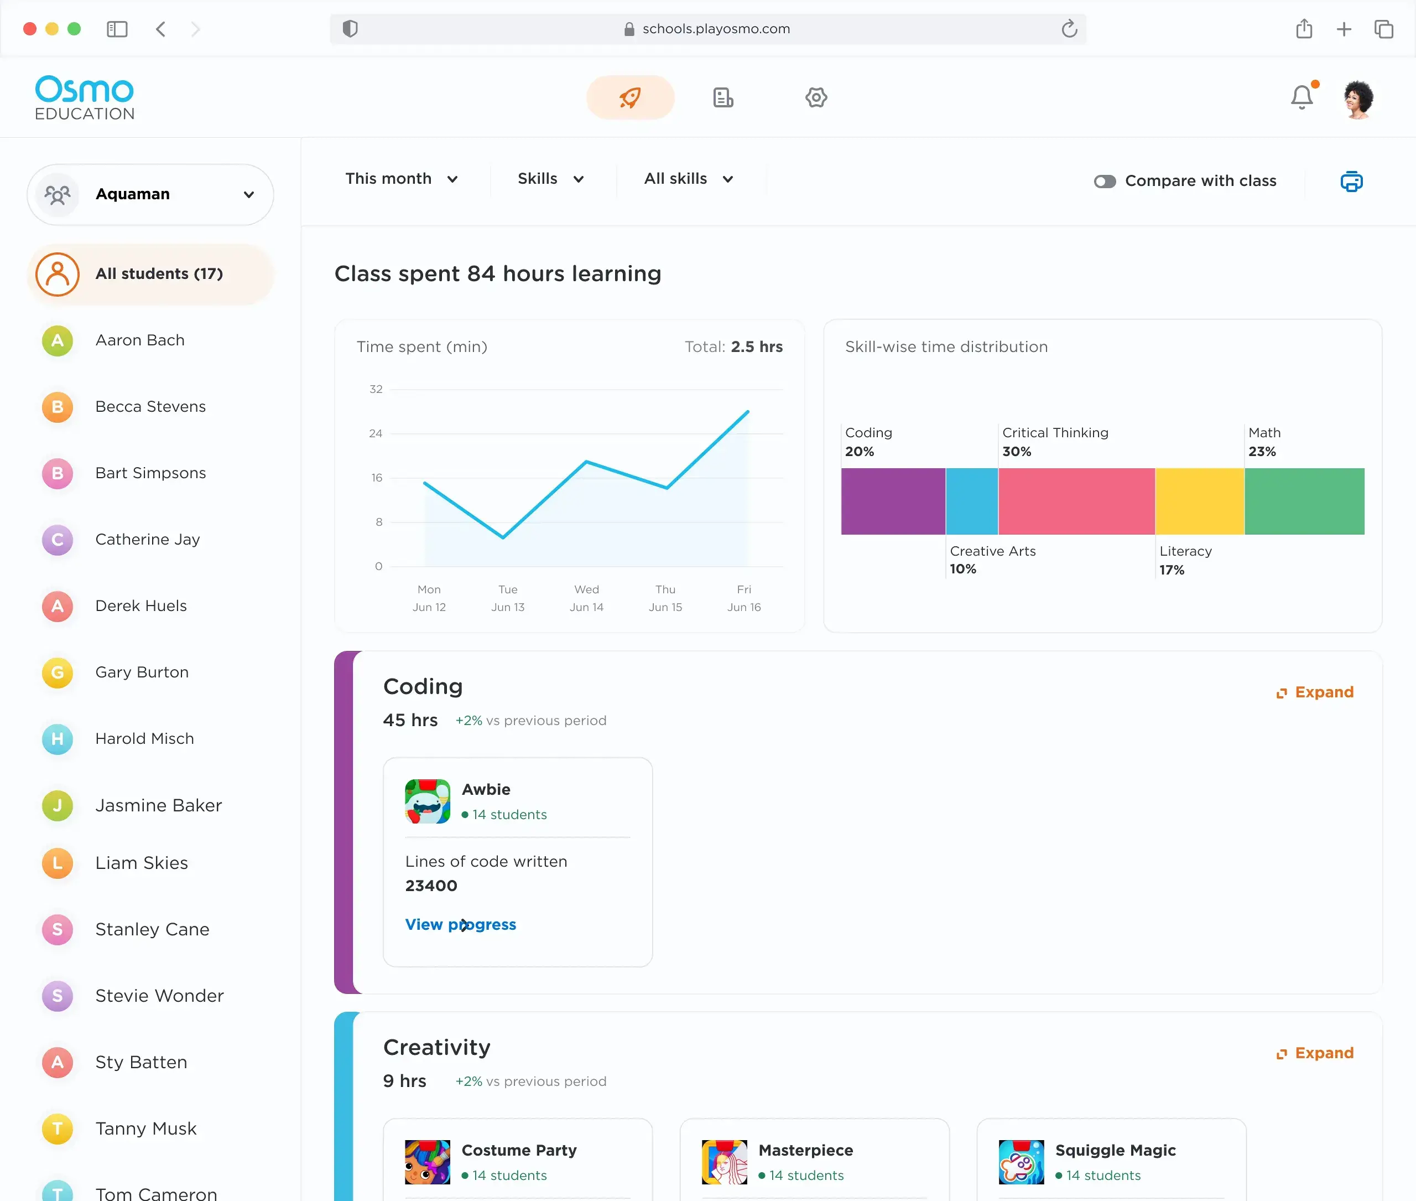Viewport: 1416px width, 1201px height.
Task: Click the Tue Jun 13 chart low point
Action: (503, 537)
